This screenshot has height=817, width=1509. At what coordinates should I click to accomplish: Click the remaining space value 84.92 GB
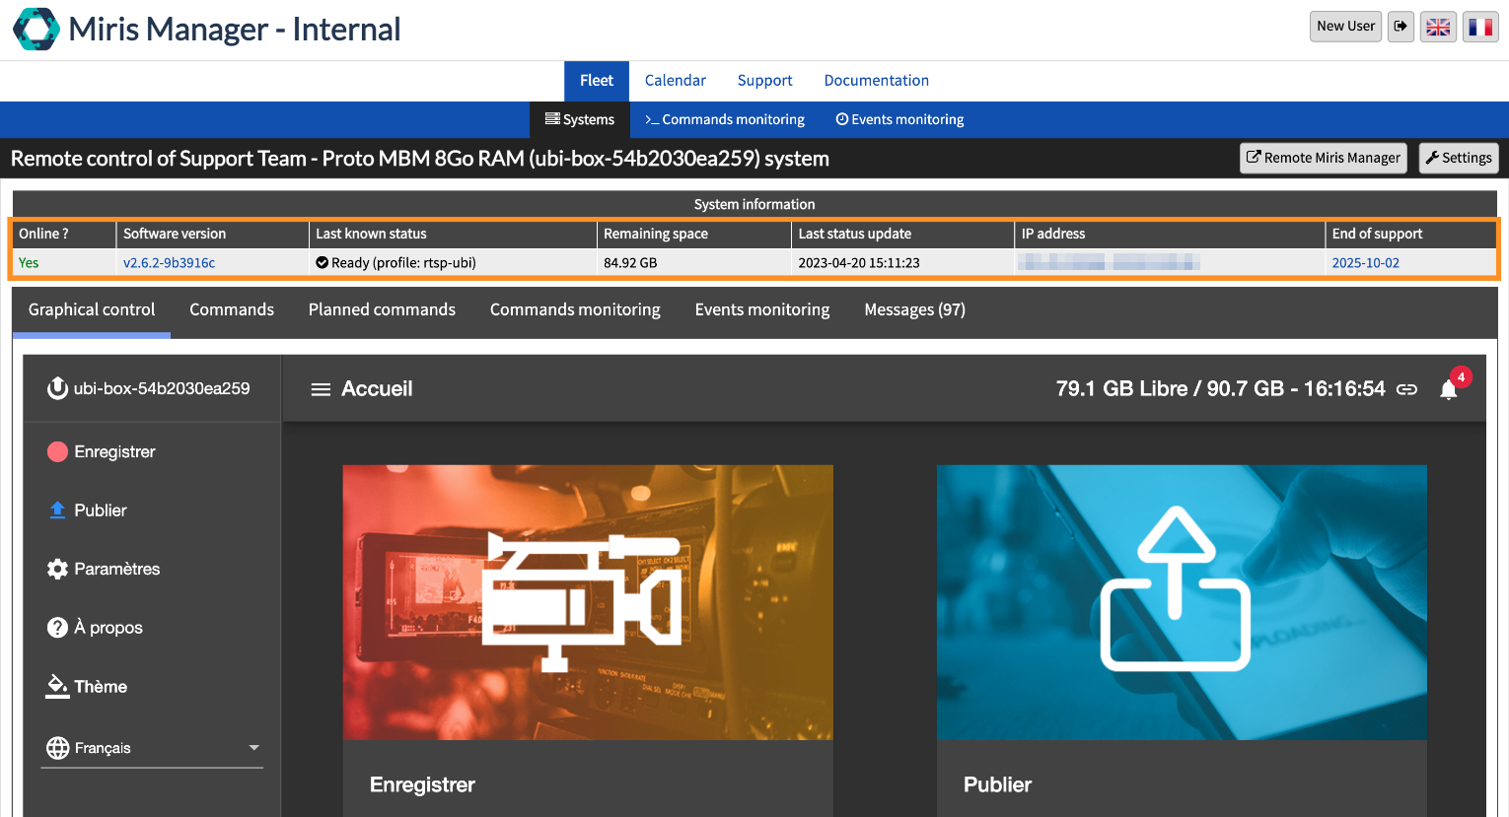630,263
